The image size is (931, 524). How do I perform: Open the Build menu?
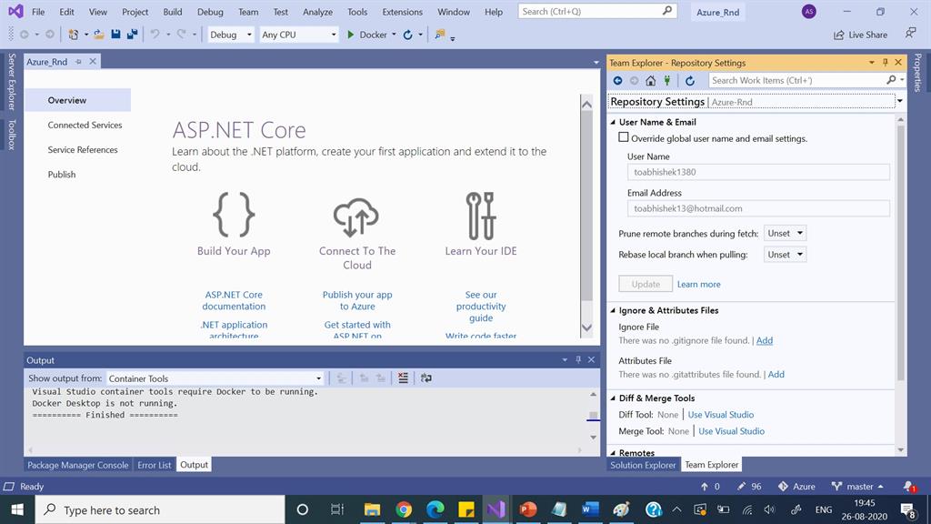coord(173,12)
